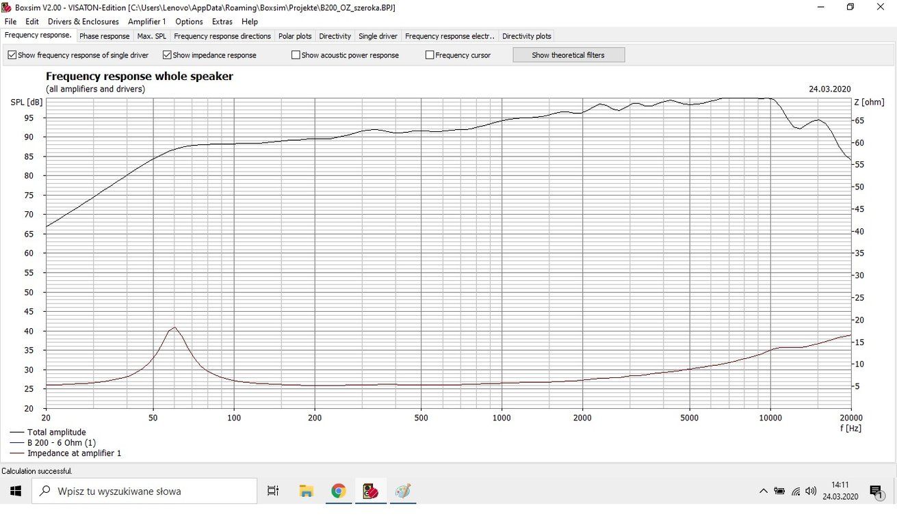Viewport: 897px width, 525px height.
Task: Click the chart title Frequency response whole speaker
Action: (140, 77)
